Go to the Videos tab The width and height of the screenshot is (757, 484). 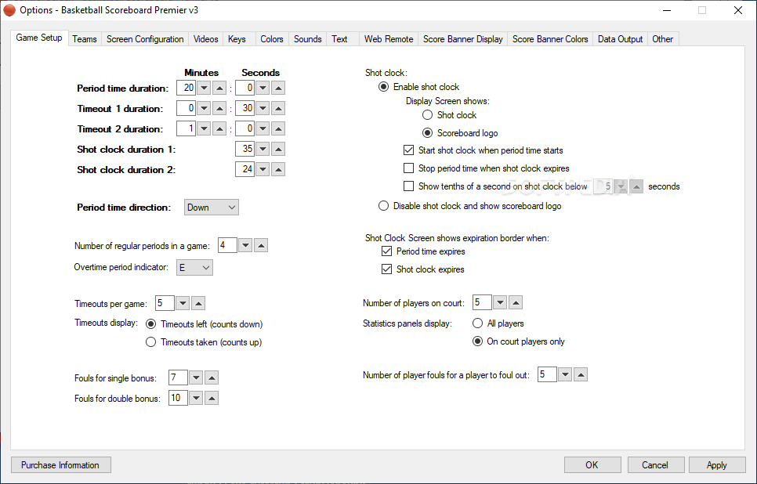tap(205, 39)
